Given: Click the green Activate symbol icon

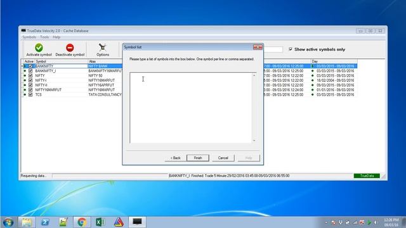Looking at the screenshot, I should click(x=39, y=48).
